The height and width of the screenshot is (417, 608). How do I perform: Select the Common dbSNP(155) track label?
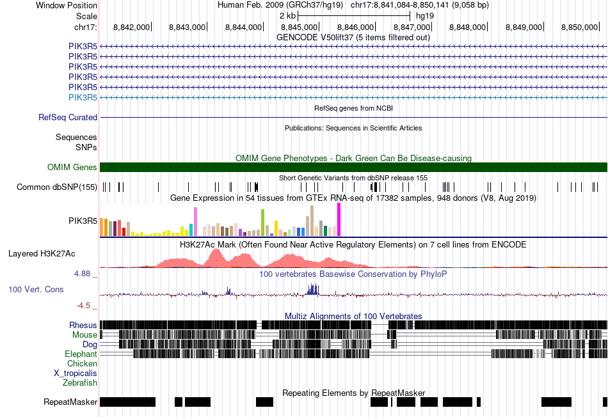[x=56, y=187]
